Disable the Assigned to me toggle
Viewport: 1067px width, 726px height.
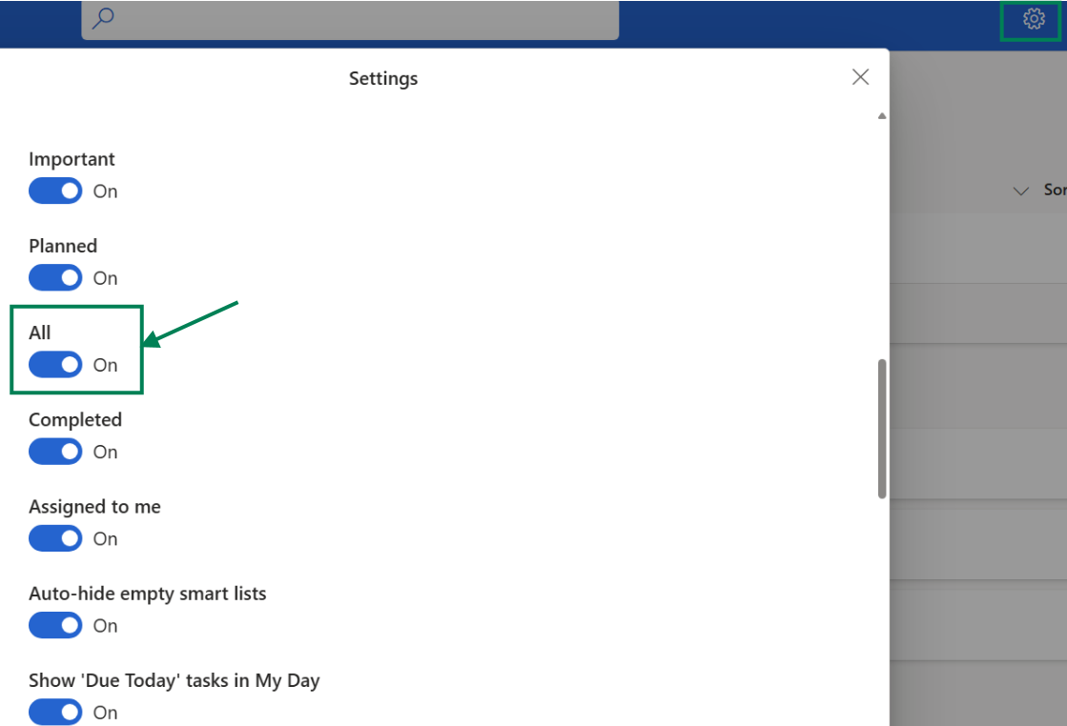[55, 539]
